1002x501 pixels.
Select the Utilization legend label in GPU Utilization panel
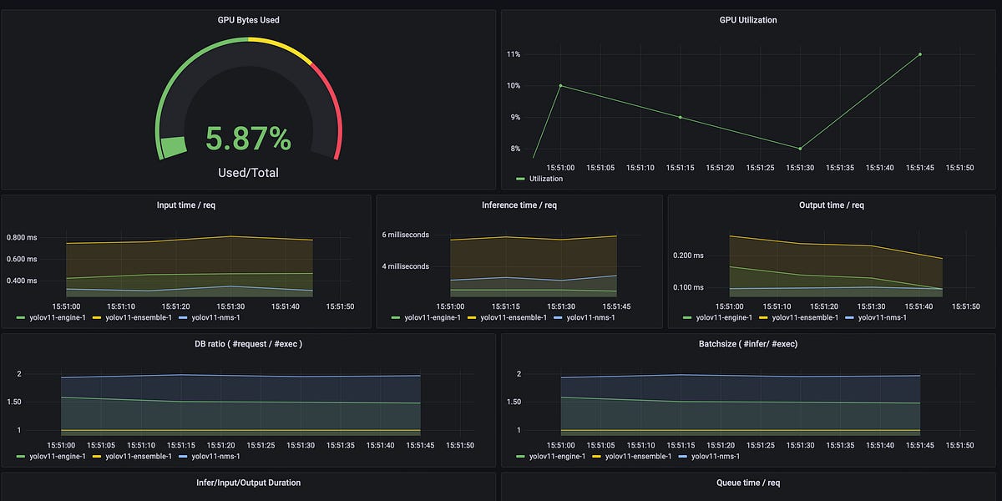click(546, 179)
